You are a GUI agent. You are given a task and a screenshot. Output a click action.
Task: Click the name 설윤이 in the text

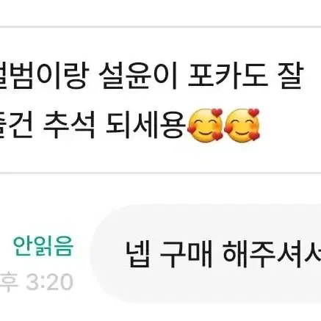[x=138, y=76]
